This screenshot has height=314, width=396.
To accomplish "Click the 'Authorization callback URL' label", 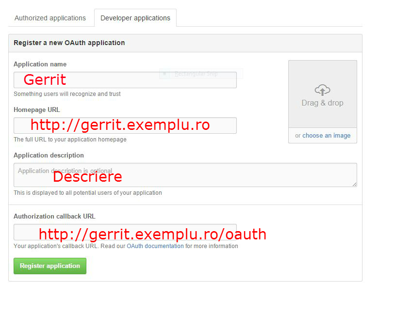I will (x=54, y=217).
